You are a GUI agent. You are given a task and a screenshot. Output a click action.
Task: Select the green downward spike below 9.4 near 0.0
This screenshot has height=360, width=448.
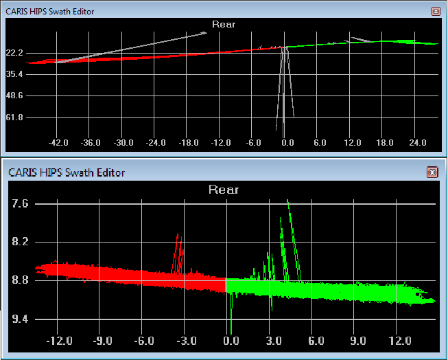[231, 313]
